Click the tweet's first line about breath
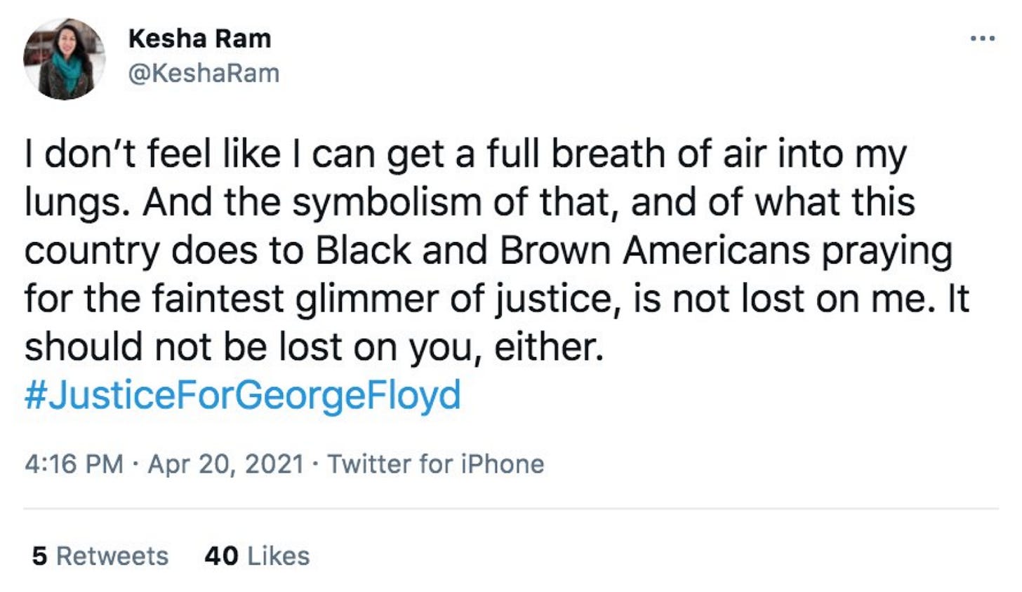1022x592 pixels. (466, 155)
